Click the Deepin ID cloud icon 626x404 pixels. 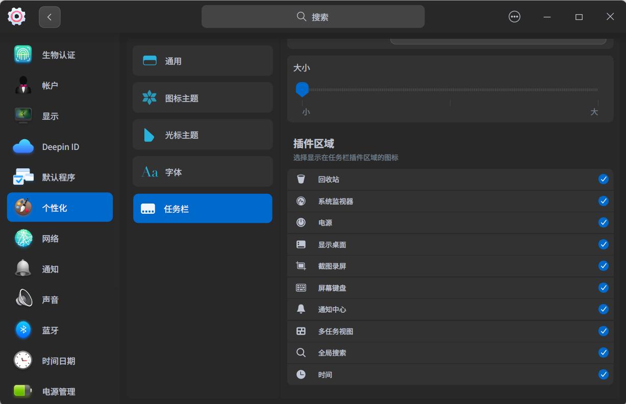pos(23,146)
